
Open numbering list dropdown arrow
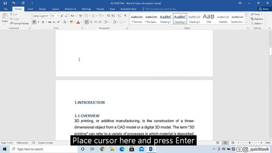96,16
